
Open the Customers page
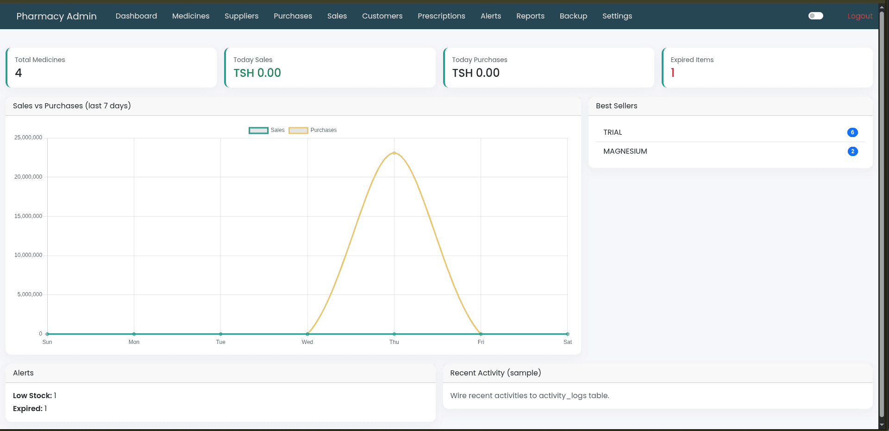[x=382, y=16]
